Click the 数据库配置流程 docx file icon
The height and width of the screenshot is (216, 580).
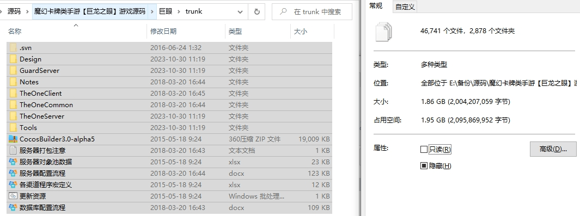[13, 208]
